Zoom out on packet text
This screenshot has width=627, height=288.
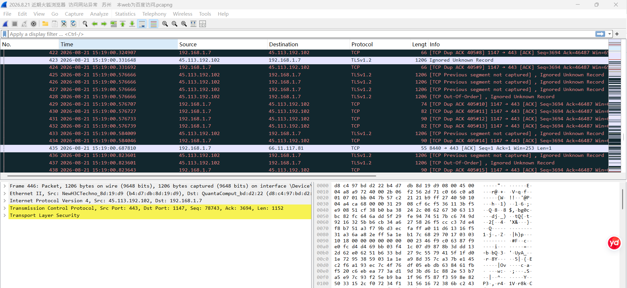pyautogui.click(x=175, y=24)
